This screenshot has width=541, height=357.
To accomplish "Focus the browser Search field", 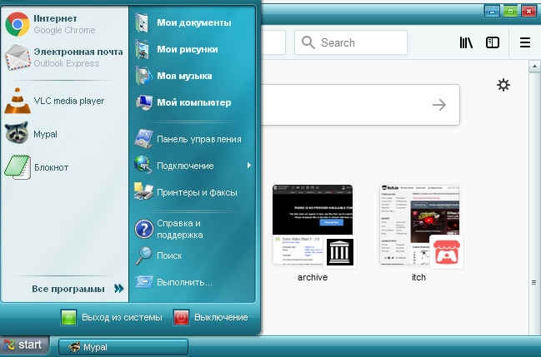I will (351, 42).
